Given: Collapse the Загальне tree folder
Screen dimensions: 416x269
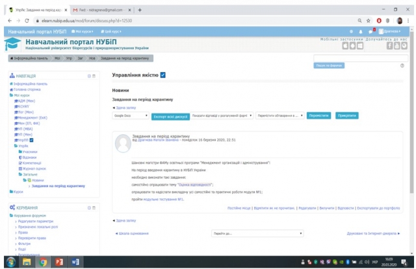Looking at the screenshot, I should coord(20,174).
